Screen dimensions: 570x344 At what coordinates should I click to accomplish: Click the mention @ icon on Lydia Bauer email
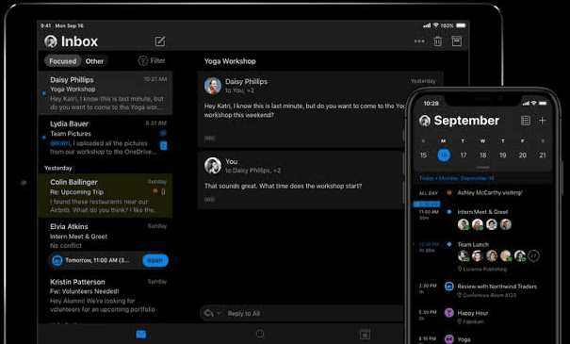tap(163, 134)
